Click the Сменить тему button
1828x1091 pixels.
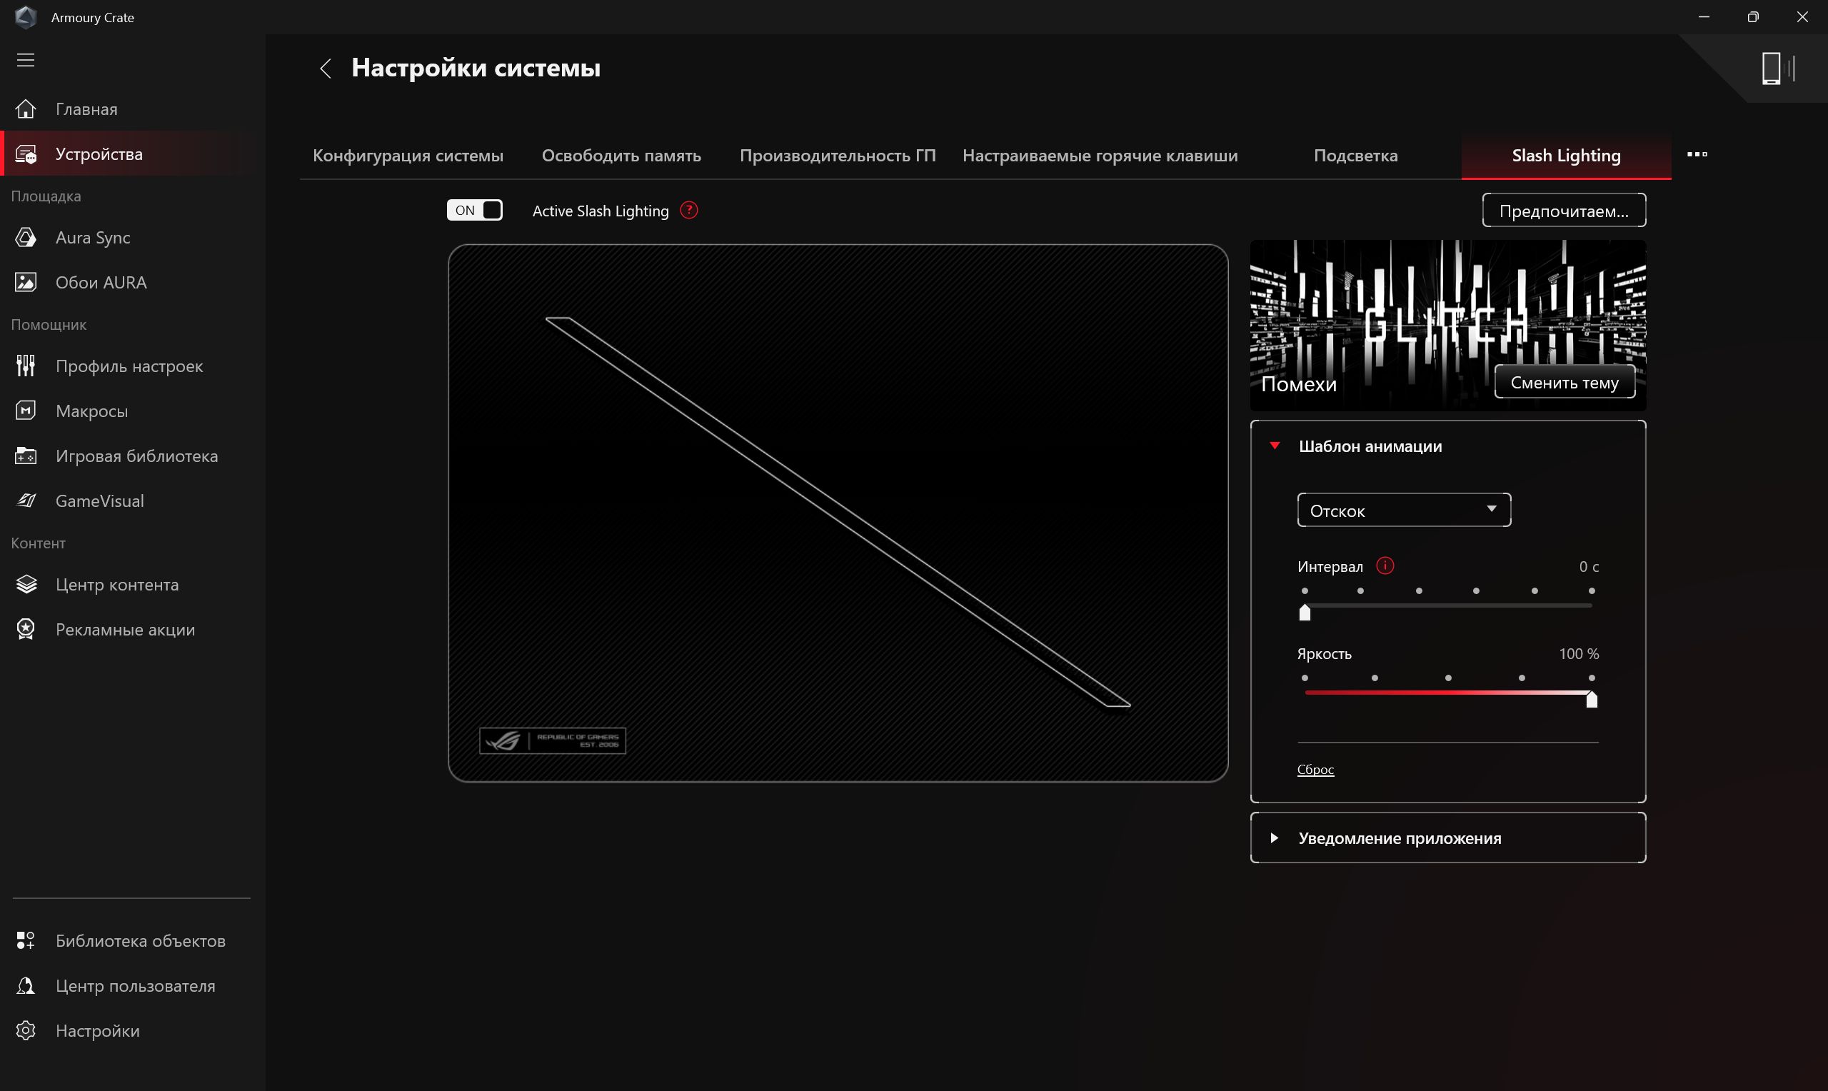pos(1564,382)
